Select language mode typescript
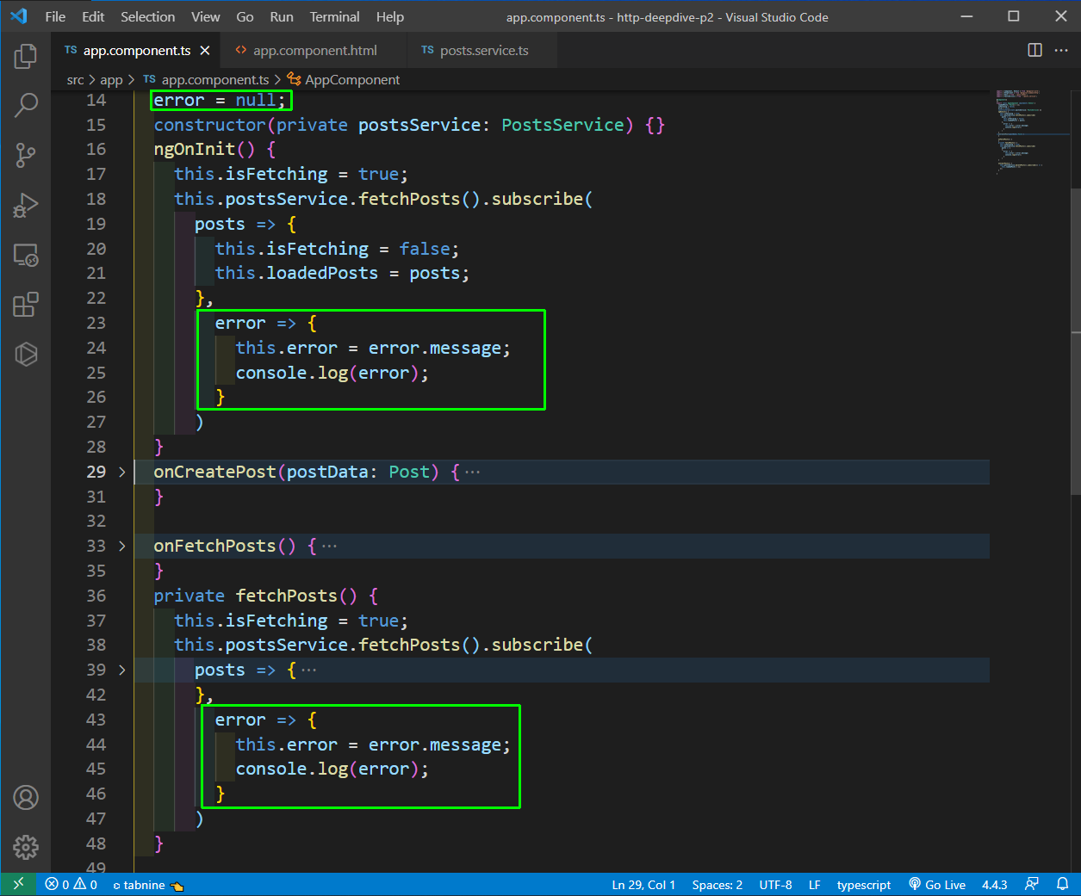The width and height of the screenshot is (1081, 896). point(864,885)
